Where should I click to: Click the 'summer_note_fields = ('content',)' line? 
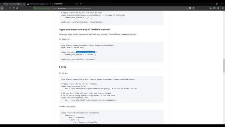point(81,55)
